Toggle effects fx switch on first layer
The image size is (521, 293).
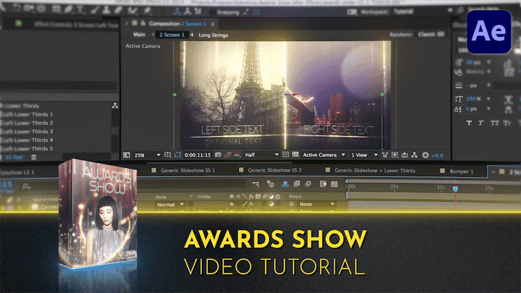[x=251, y=204]
